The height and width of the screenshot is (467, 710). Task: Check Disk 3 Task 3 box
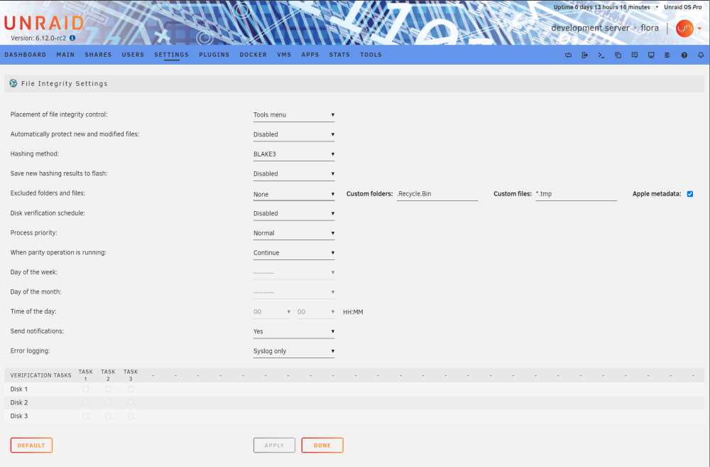tap(131, 416)
